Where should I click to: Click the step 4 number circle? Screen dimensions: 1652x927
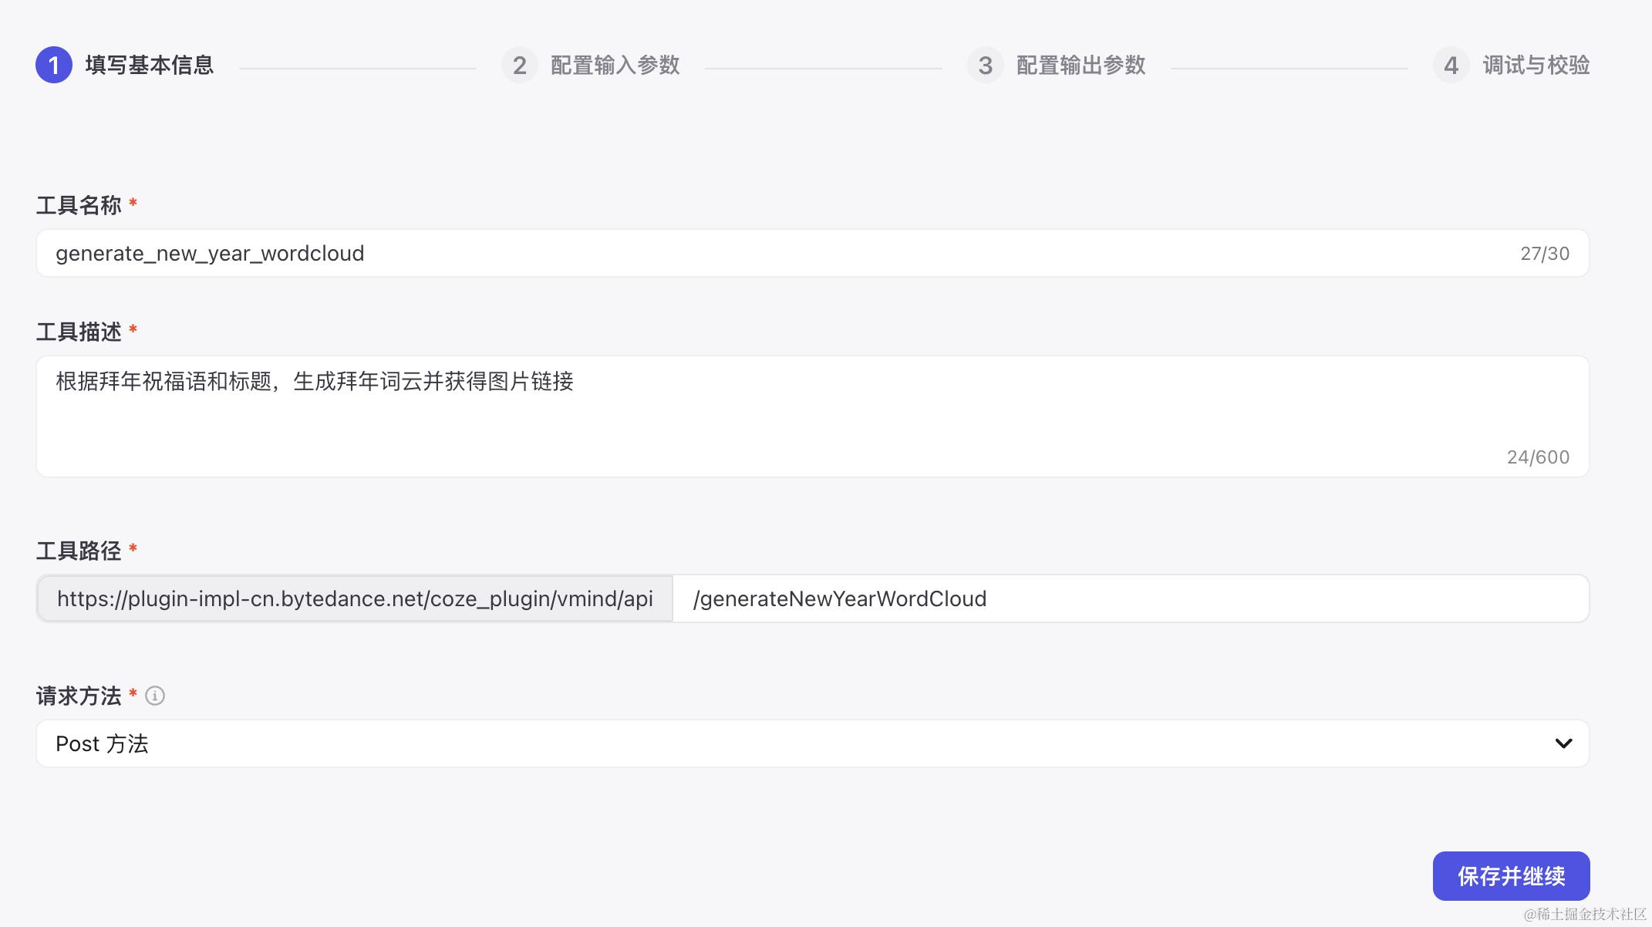1451,65
